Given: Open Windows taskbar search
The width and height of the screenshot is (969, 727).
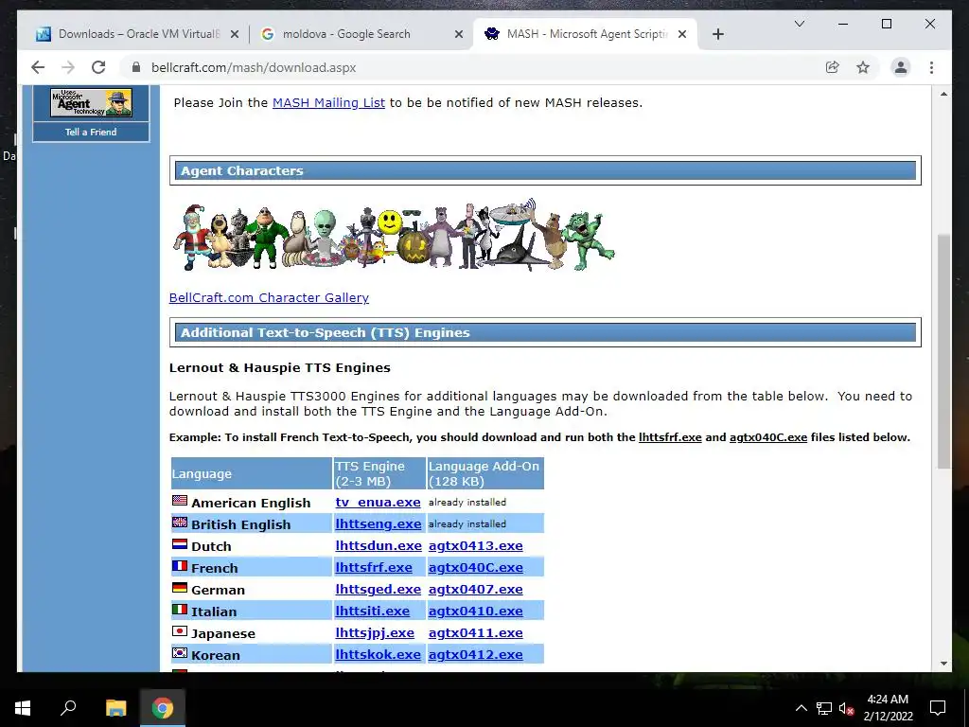Looking at the screenshot, I should (x=68, y=708).
